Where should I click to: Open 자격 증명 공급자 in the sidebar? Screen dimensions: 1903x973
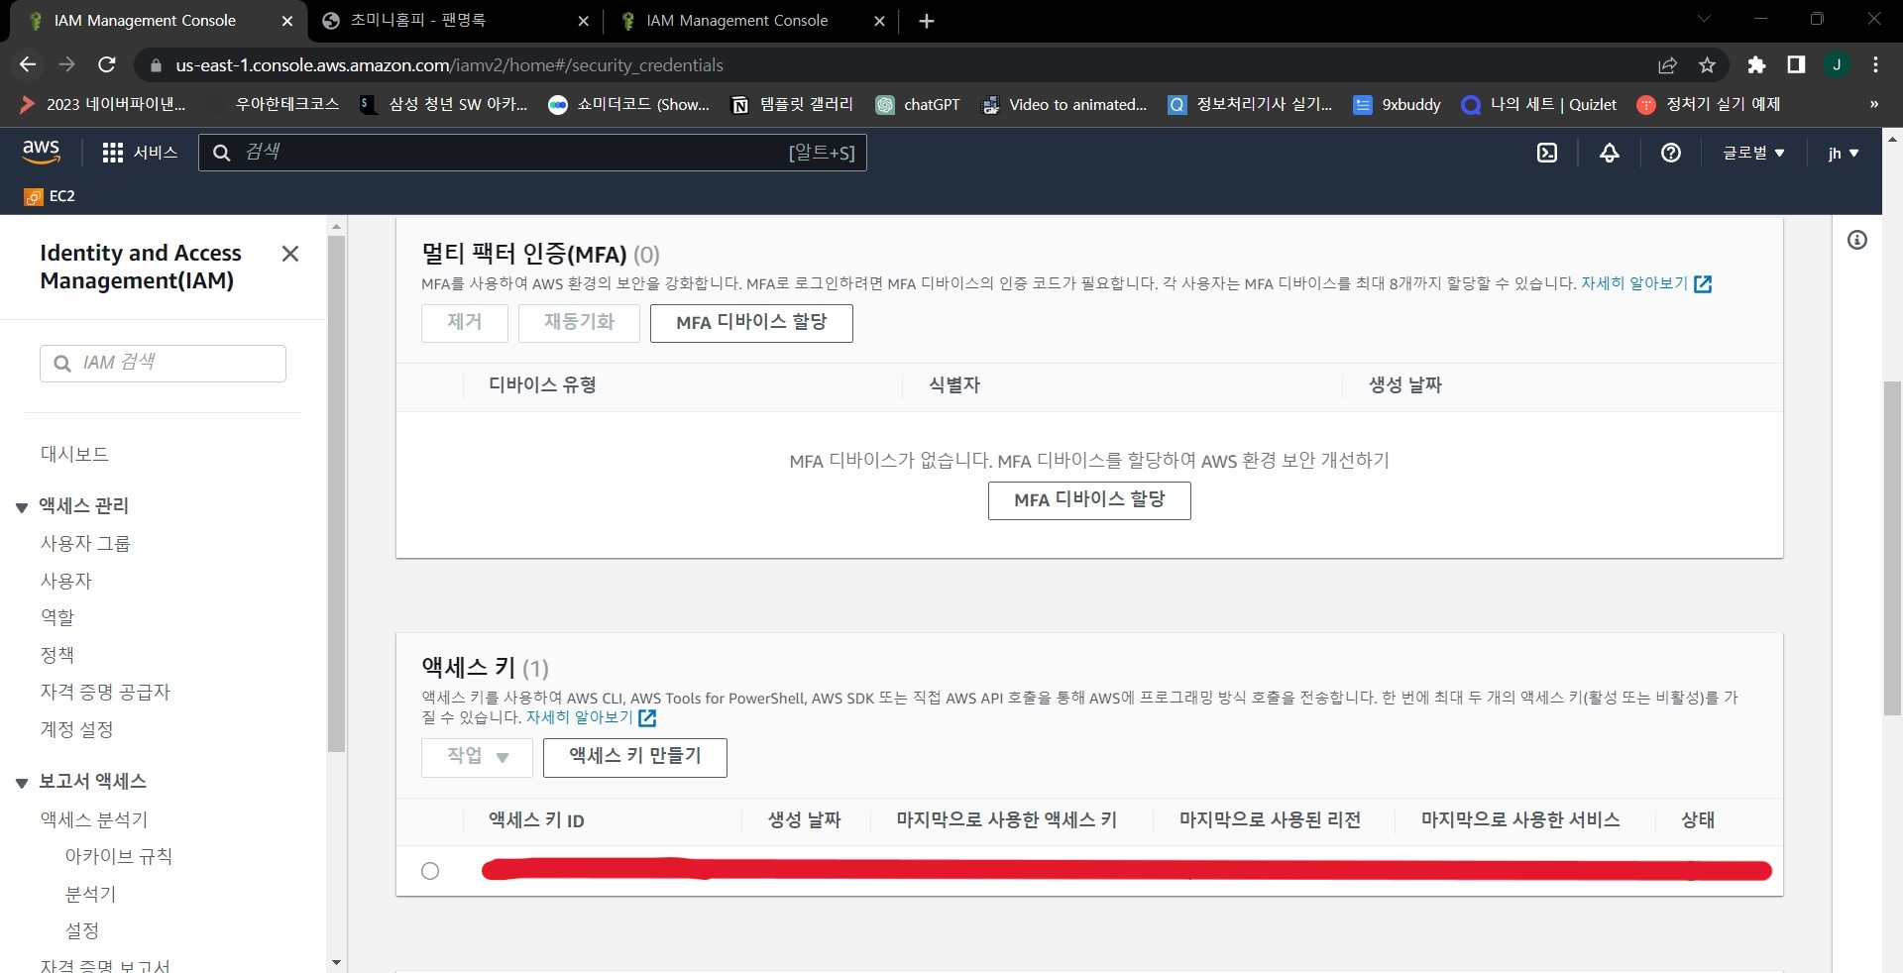coord(105,692)
